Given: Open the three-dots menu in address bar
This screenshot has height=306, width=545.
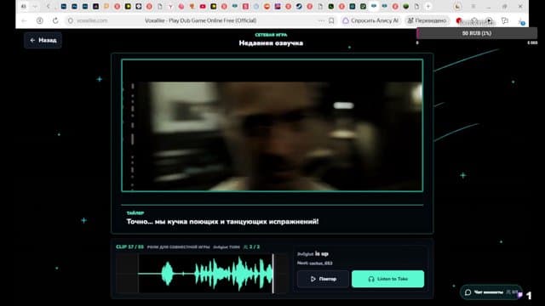Looking at the screenshot, I should coord(321,20).
